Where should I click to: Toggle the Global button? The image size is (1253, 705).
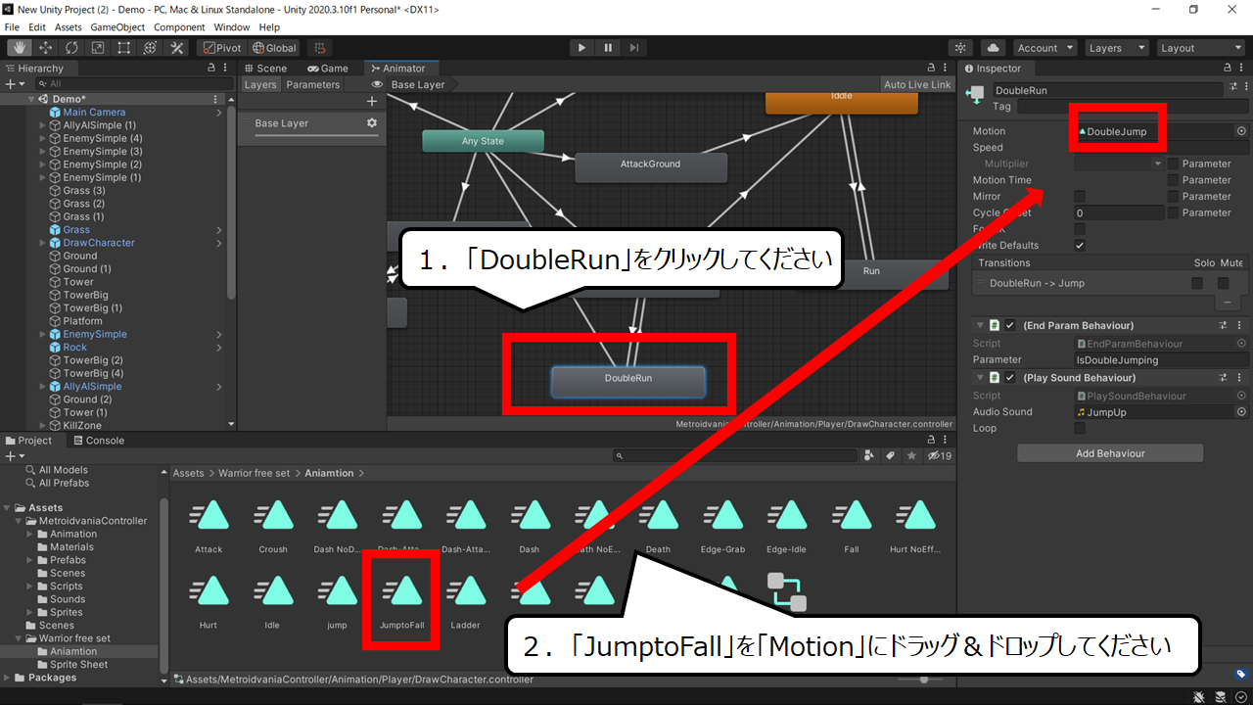click(x=274, y=48)
